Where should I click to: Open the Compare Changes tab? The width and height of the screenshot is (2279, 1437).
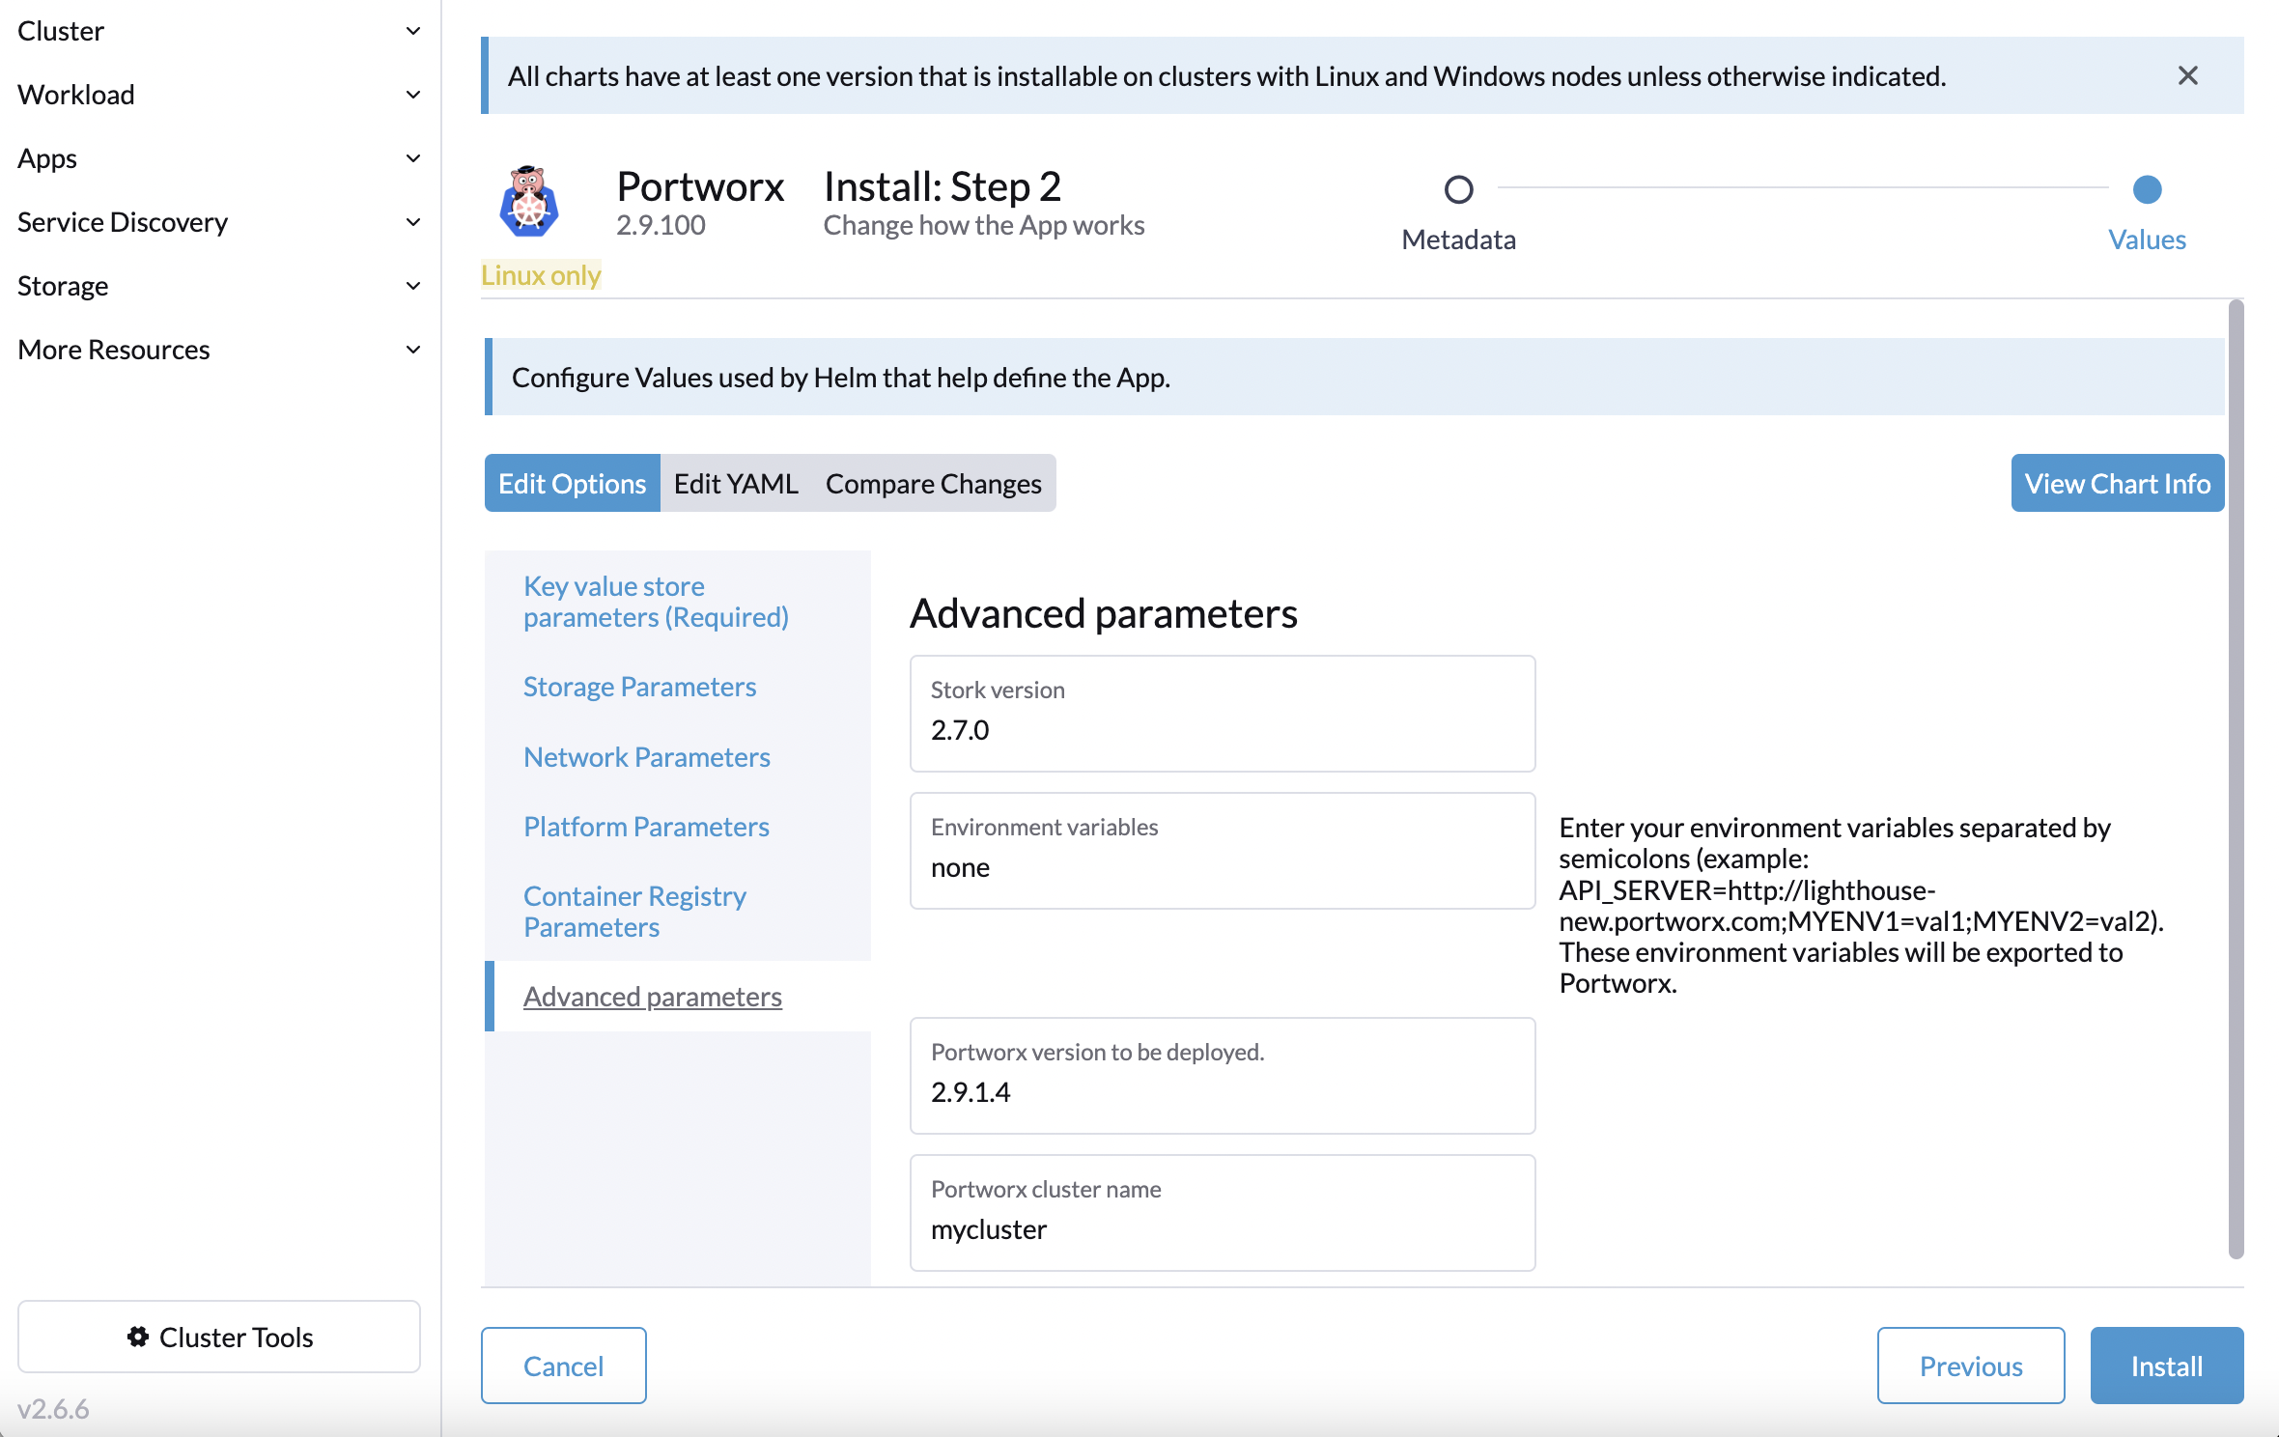tap(933, 483)
